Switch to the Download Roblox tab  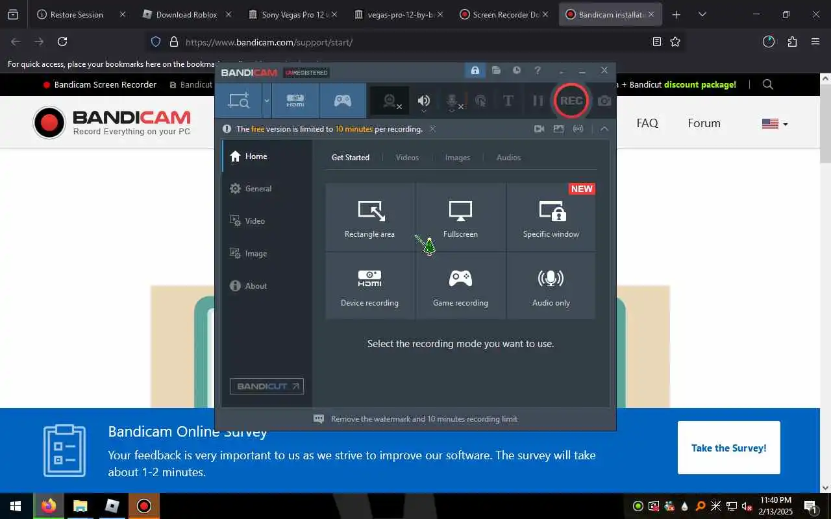coord(187,14)
